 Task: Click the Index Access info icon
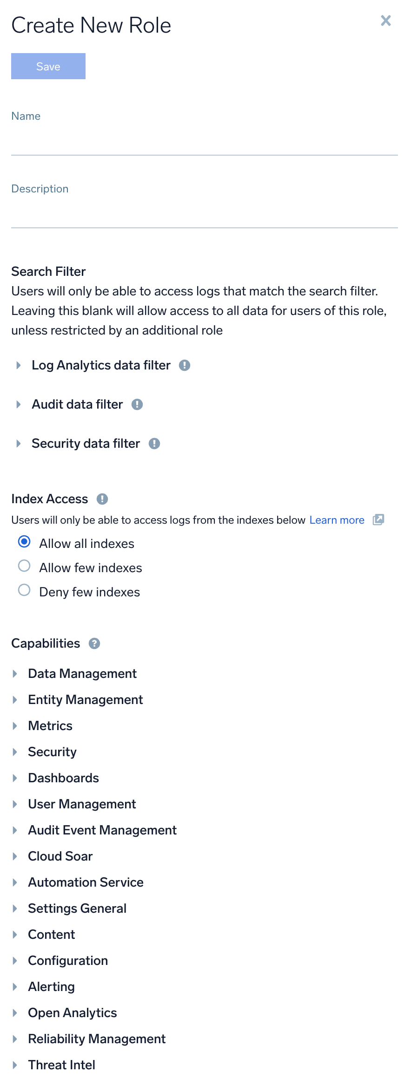pos(102,499)
